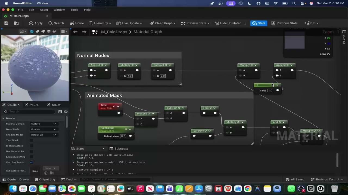
Task: Open the Blend Mode dropdown
Action: point(43,129)
